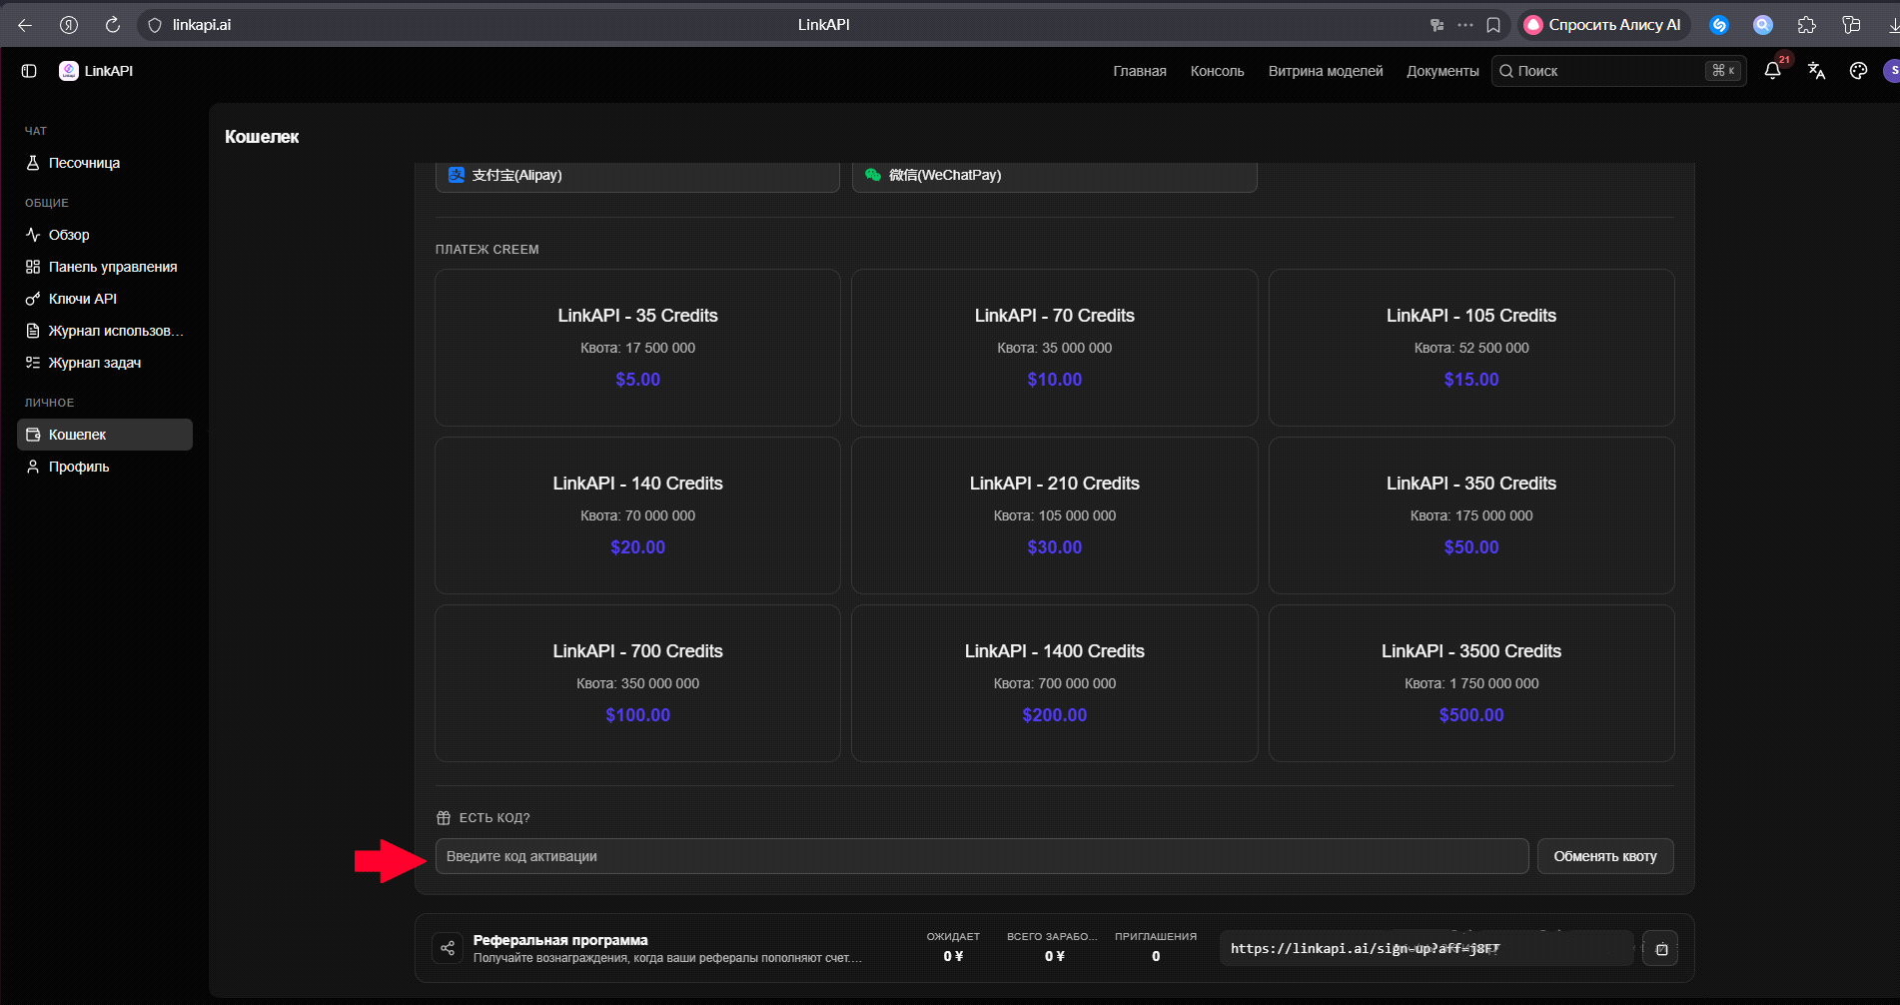Click the referral link URL field
The width and height of the screenshot is (1900, 1005).
tap(1426, 948)
